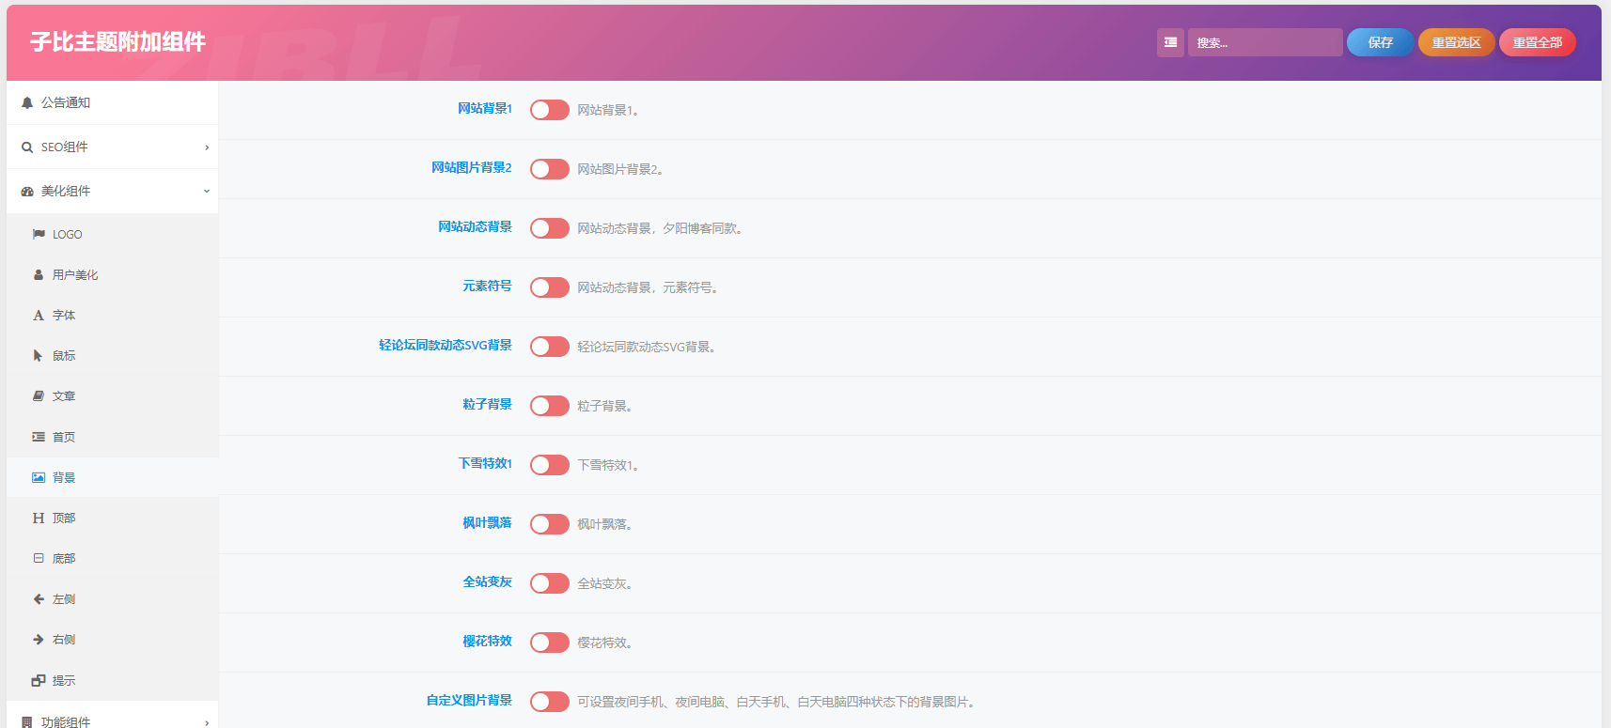Click the 枫叶飘落 label

tap(487, 523)
